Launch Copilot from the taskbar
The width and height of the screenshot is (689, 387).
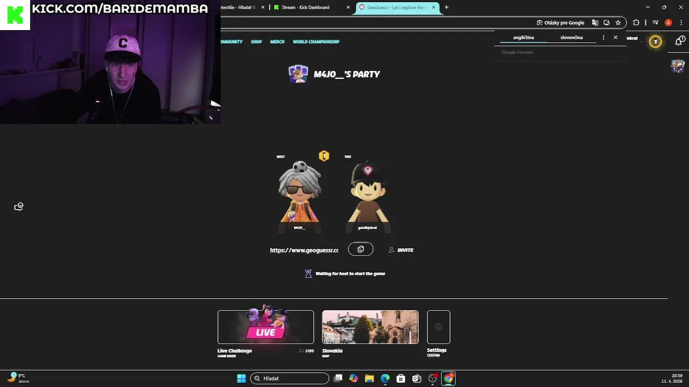tap(354, 378)
